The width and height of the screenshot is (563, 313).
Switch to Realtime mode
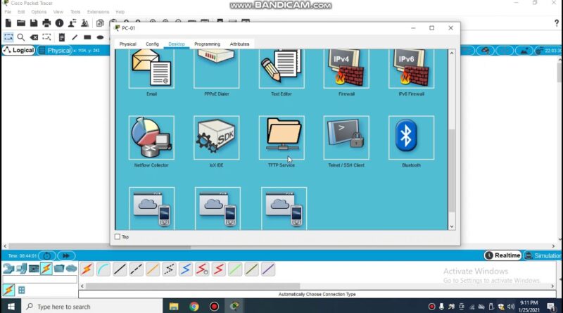(x=502, y=255)
